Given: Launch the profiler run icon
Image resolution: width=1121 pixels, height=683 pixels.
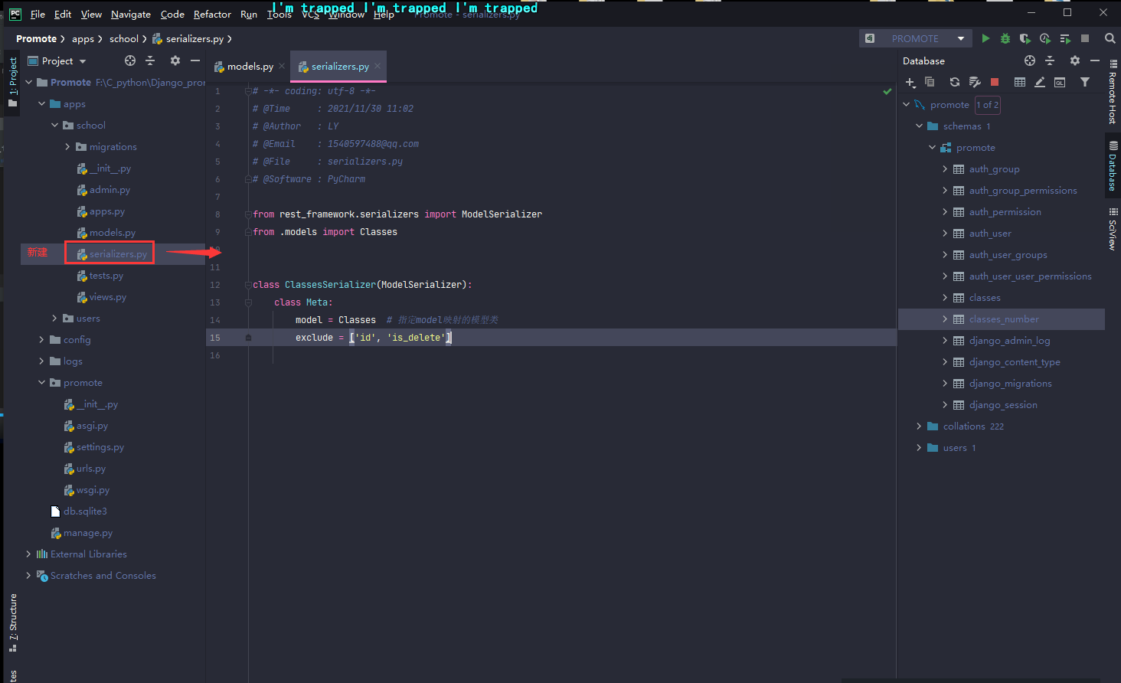Looking at the screenshot, I should coord(1045,38).
